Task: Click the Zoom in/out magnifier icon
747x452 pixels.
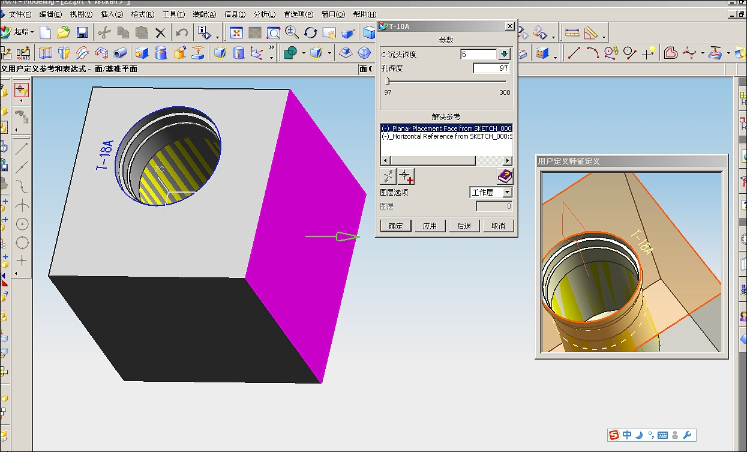Action: coord(292,32)
